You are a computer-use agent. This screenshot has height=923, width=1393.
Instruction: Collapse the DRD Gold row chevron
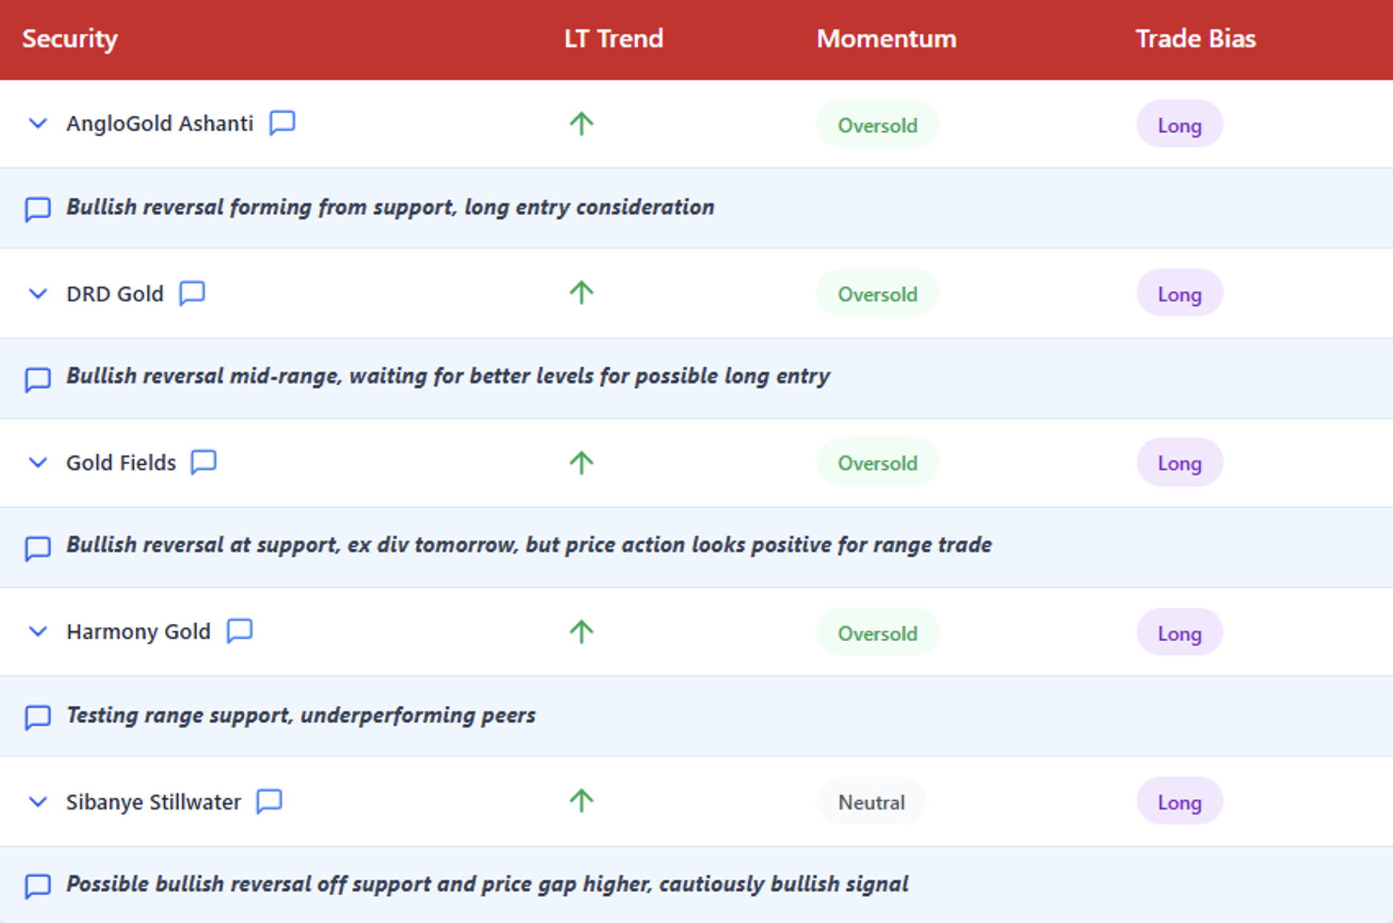point(38,293)
